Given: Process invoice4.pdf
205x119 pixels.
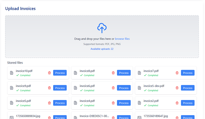Looking at the screenshot, I should [x=124, y=103].
